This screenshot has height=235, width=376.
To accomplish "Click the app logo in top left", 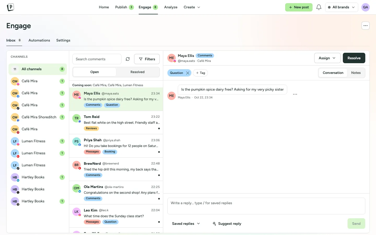I will (10, 7).
